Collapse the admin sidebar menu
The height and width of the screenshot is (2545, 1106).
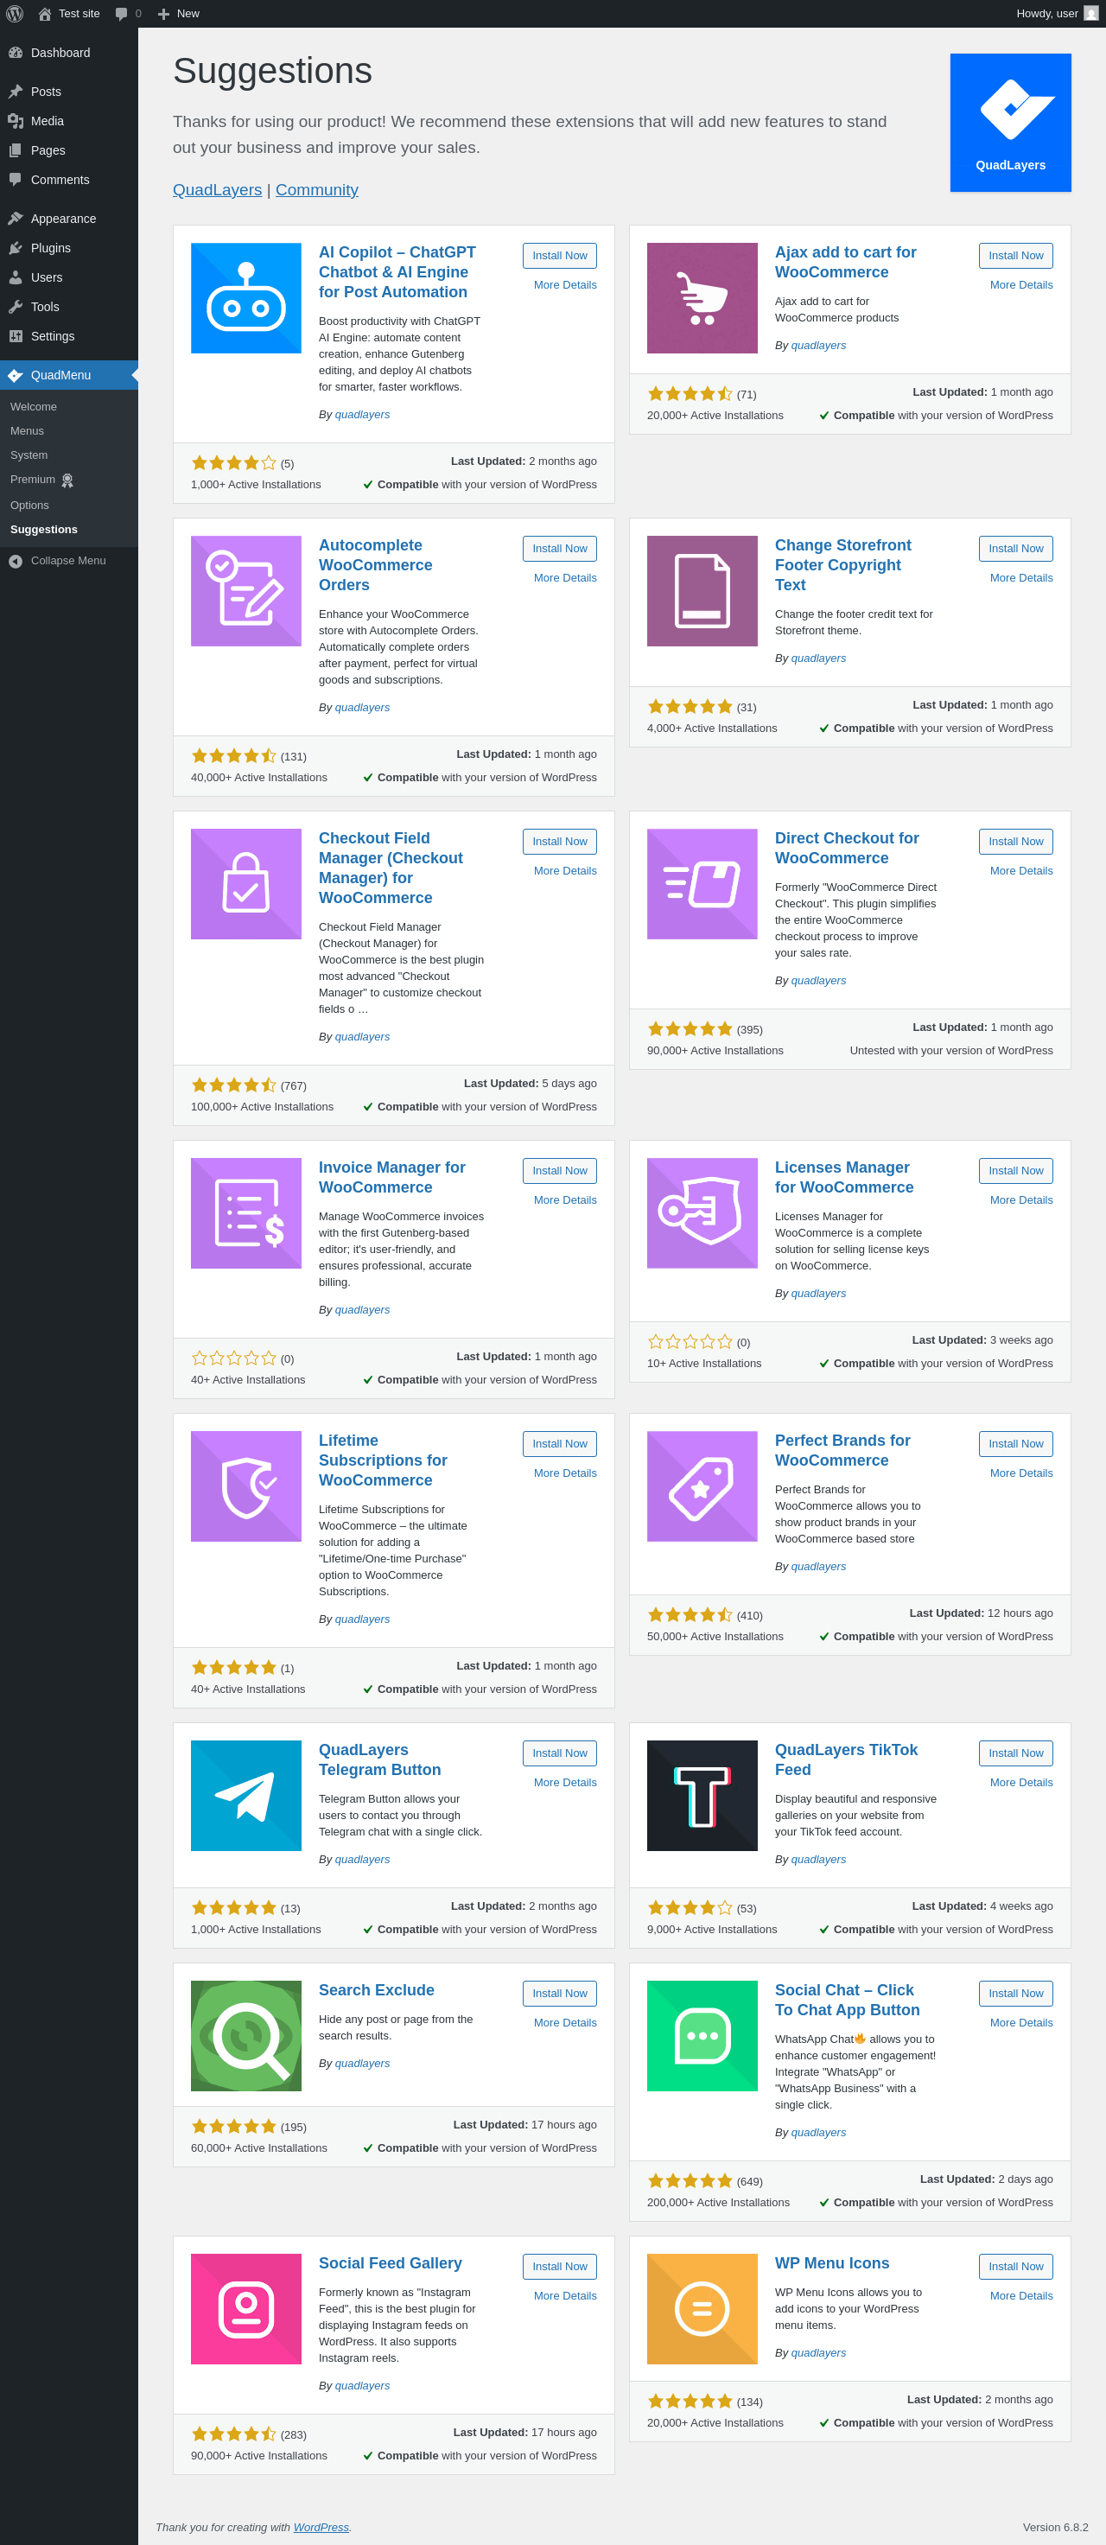[69, 561]
